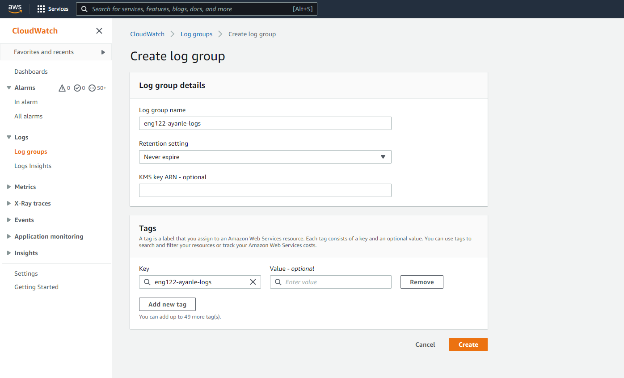
Task: Expand the Events section
Action: pyautogui.click(x=9, y=220)
